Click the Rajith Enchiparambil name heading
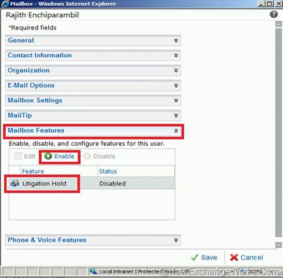This screenshot has width=283, height=278. [42, 15]
